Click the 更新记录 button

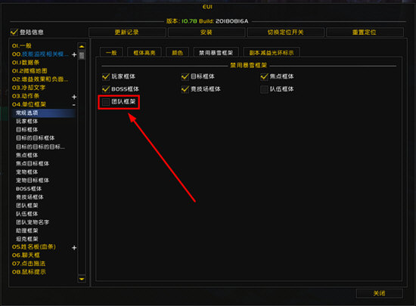point(127,32)
